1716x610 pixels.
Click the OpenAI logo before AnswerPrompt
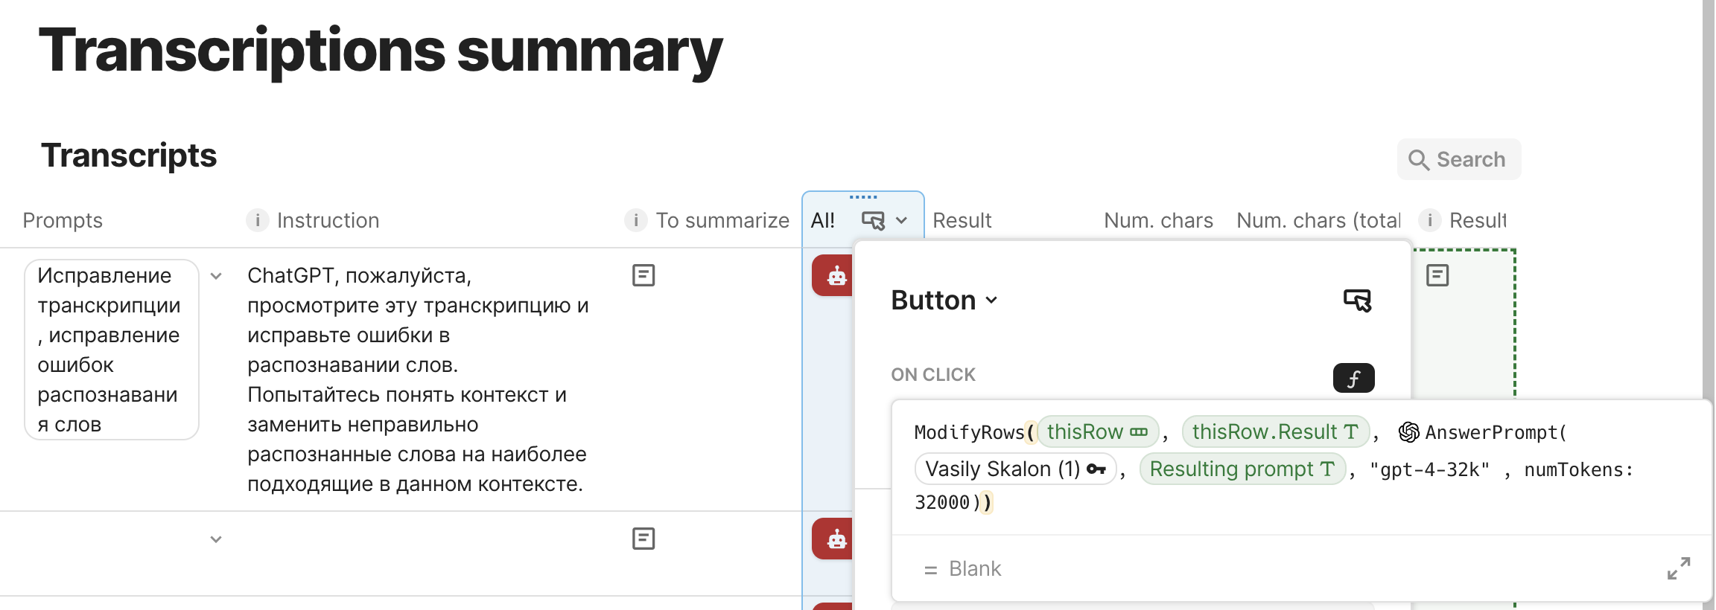[x=1409, y=432]
